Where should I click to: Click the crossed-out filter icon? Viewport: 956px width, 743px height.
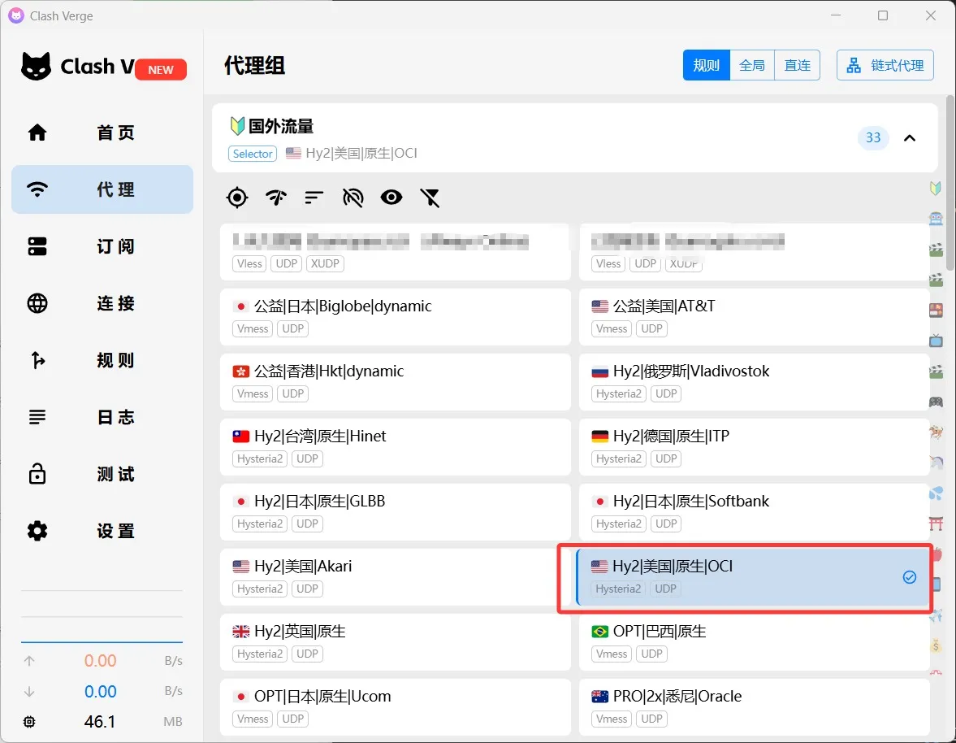(x=430, y=198)
